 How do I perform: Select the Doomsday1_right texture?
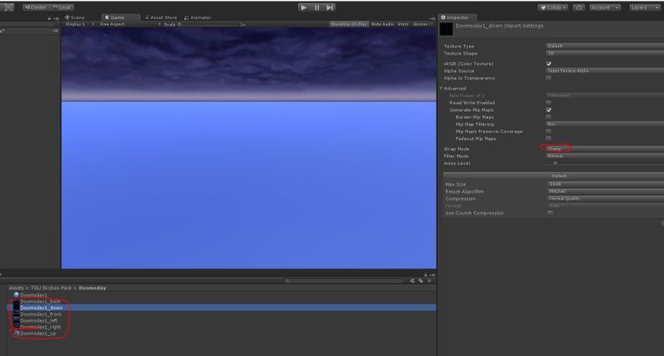pos(41,327)
